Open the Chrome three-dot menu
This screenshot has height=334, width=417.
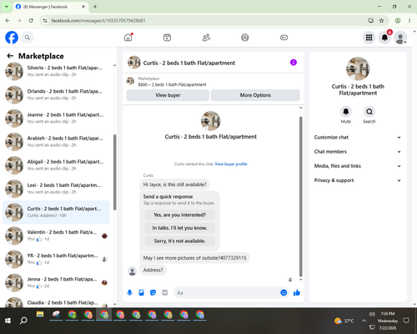[409, 20]
